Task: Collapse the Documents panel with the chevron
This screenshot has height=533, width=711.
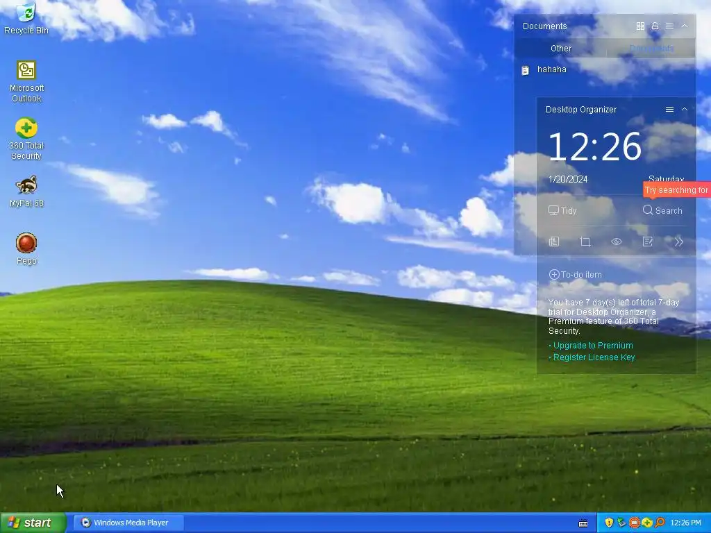Action: coord(685,26)
